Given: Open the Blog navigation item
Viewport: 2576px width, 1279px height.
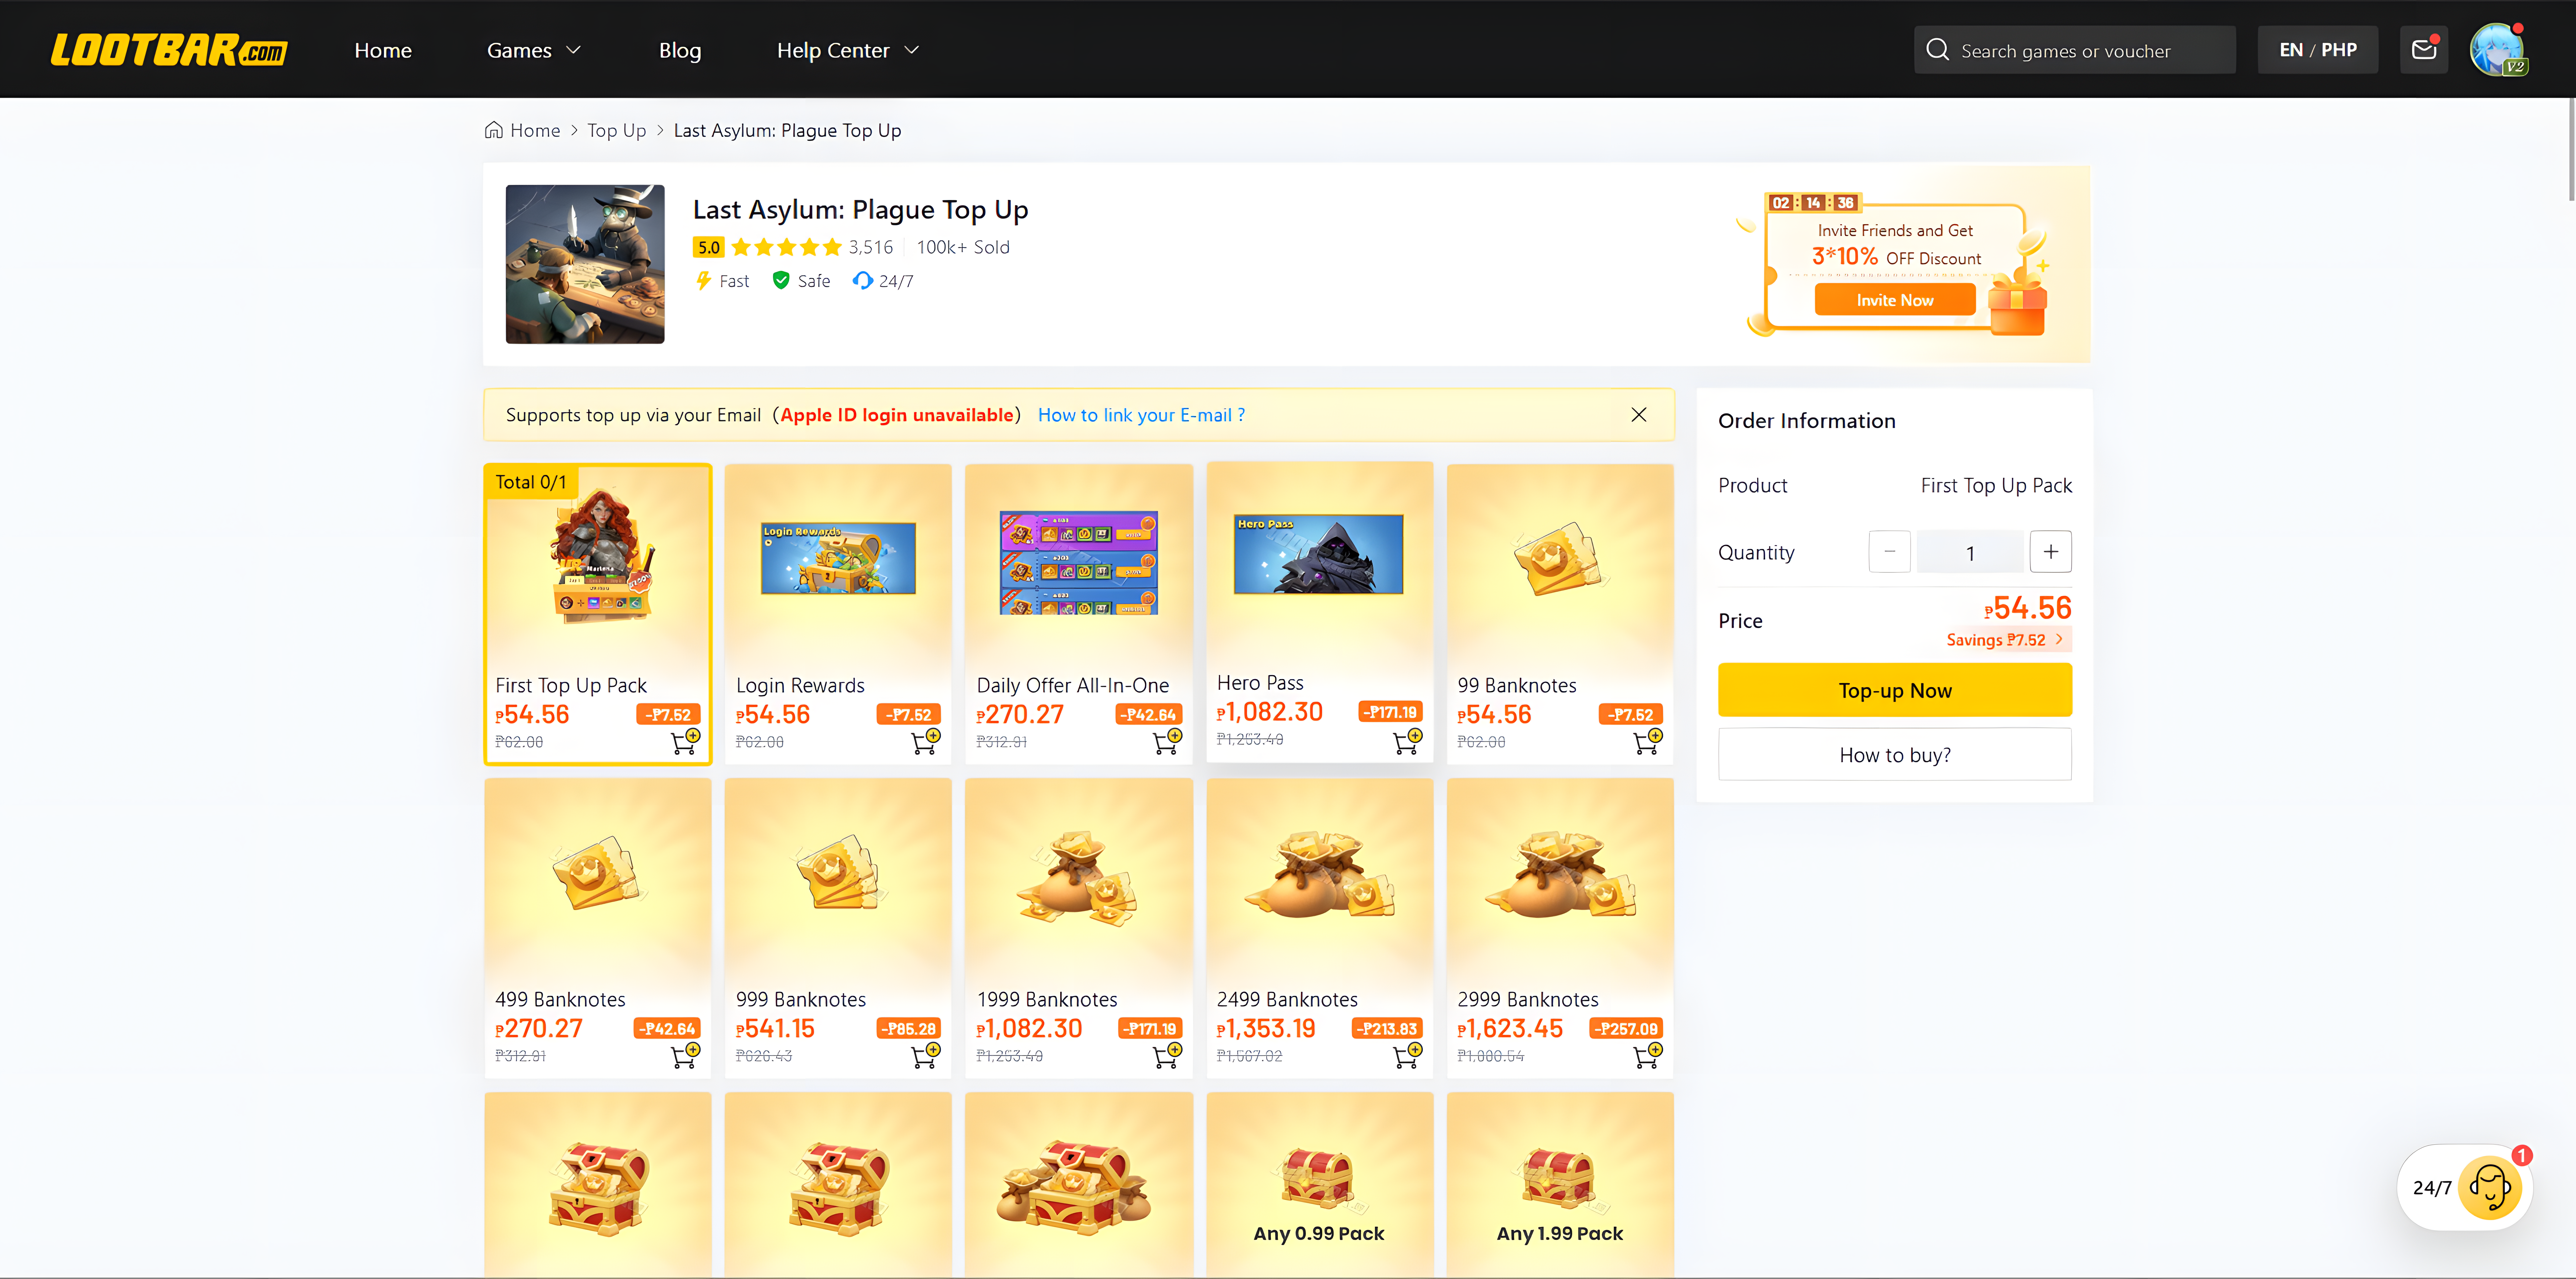Looking at the screenshot, I should coord(680,50).
